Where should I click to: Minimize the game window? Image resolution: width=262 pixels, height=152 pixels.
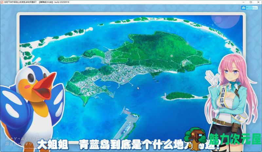pos(243,2)
